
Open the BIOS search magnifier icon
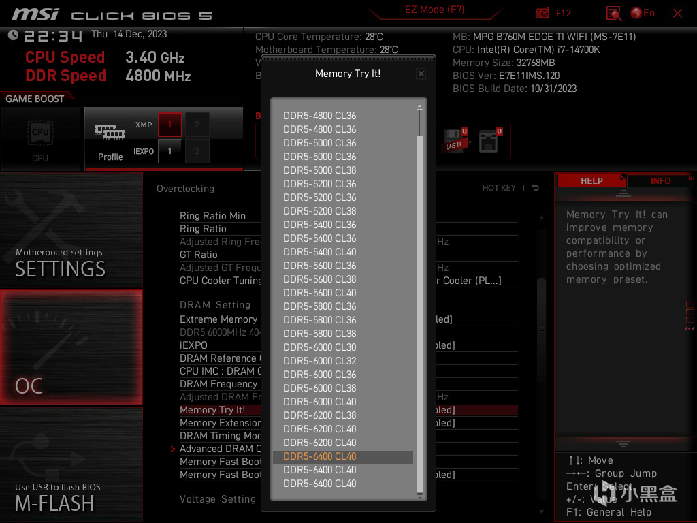click(x=614, y=14)
